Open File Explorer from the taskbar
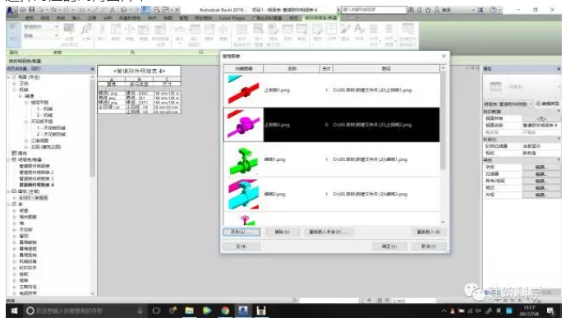Screen dimensions: 570x322 (x=190, y=310)
